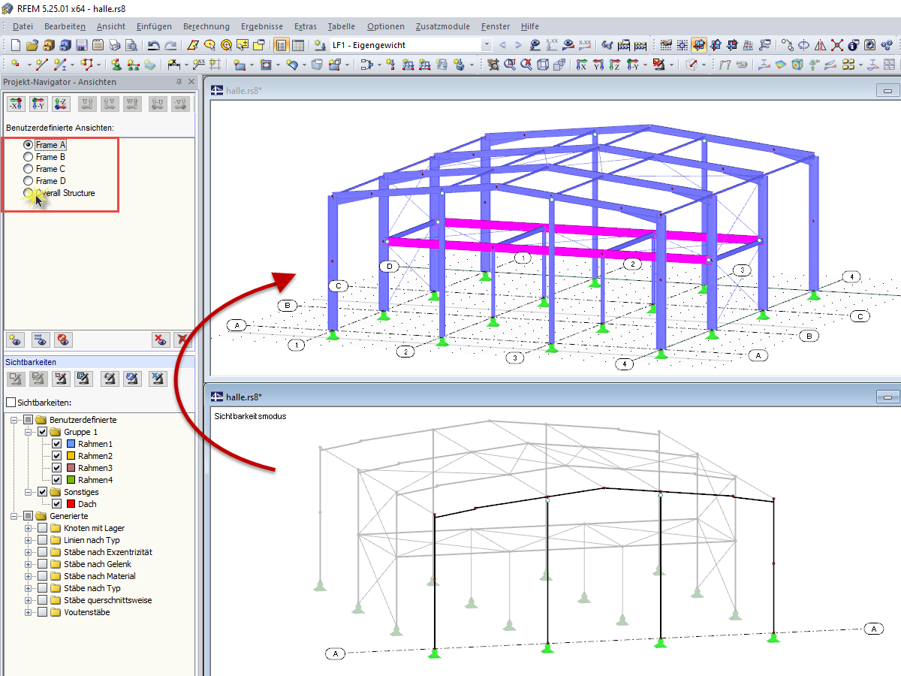This screenshot has height=676, width=901.
Task: Uncheck the Dach visibility checkbox
Action: [x=56, y=504]
